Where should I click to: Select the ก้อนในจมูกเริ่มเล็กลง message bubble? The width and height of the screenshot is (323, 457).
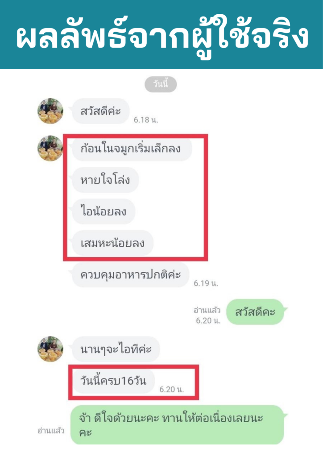[x=132, y=148]
